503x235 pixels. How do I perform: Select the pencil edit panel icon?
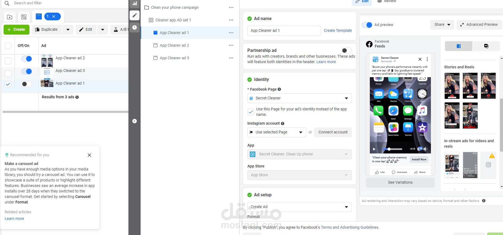[x=135, y=15]
